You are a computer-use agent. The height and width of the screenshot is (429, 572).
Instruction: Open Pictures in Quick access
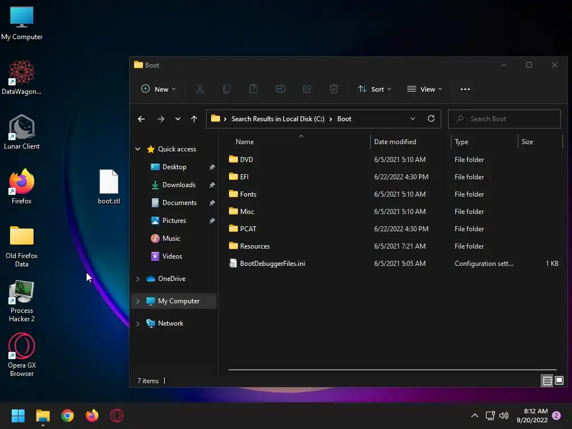(174, 220)
